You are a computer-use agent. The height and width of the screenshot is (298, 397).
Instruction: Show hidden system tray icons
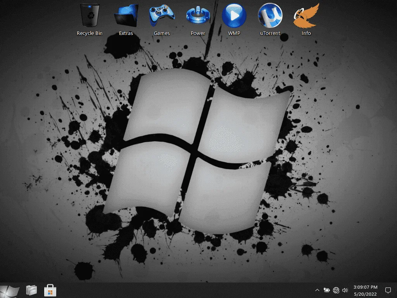(x=317, y=290)
